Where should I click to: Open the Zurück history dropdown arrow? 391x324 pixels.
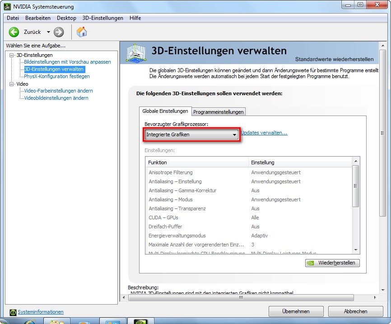48,32
